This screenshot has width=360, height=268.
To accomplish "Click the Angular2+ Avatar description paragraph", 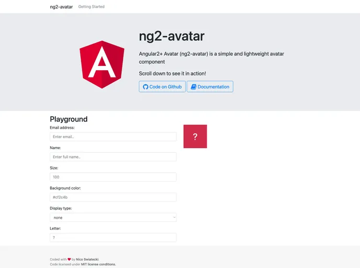I will [211, 58].
